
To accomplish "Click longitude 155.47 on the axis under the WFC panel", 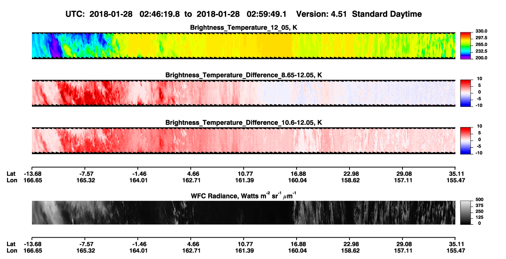I will pyautogui.click(x=455, y=250).
